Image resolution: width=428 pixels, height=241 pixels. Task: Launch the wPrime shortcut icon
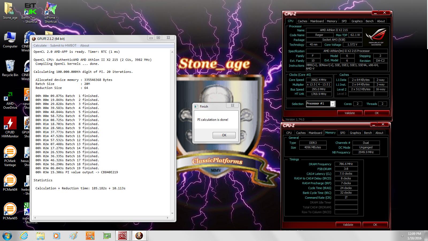(51, 12)
